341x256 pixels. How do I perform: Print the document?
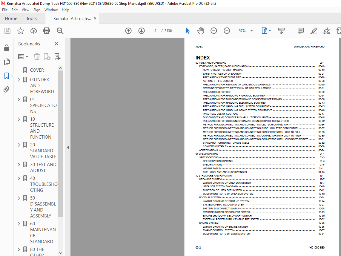(47, 31)
